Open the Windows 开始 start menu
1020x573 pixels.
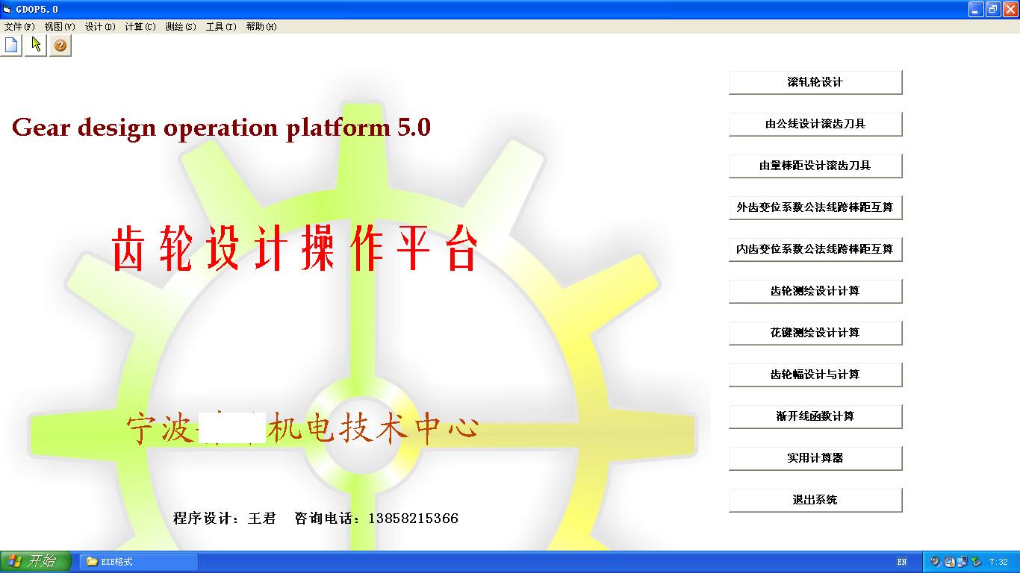(x=36, y=562)
